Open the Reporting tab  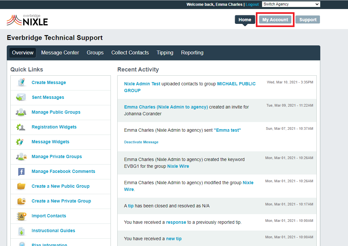pos(192,53)
